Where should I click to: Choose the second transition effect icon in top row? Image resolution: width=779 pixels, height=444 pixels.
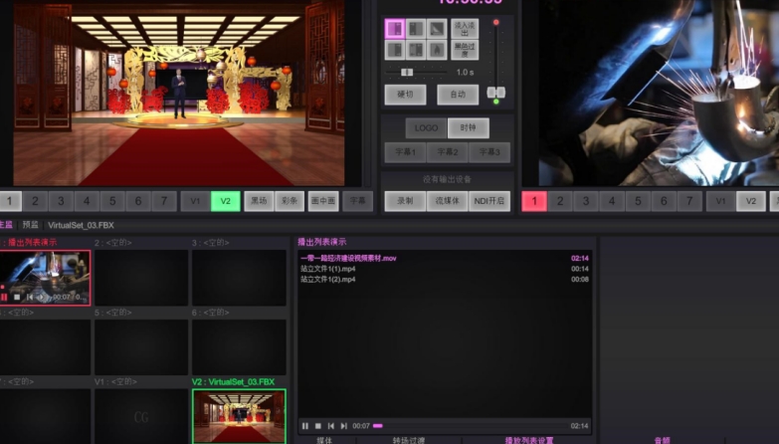point(416,28)
